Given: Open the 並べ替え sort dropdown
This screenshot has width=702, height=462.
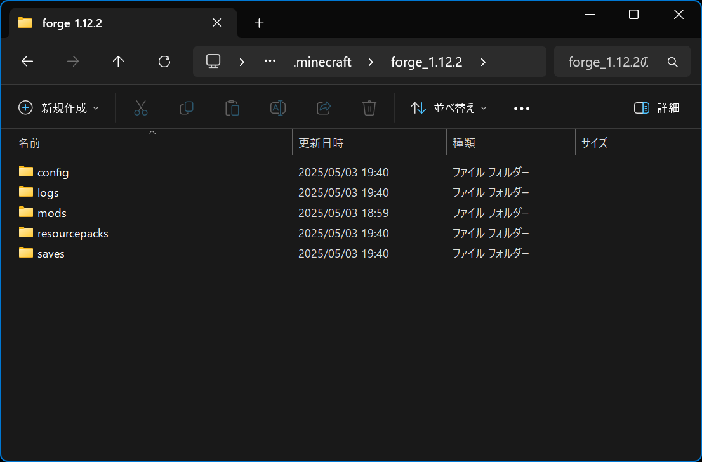Looking at the screenshot, I should [x=449, y=108].
